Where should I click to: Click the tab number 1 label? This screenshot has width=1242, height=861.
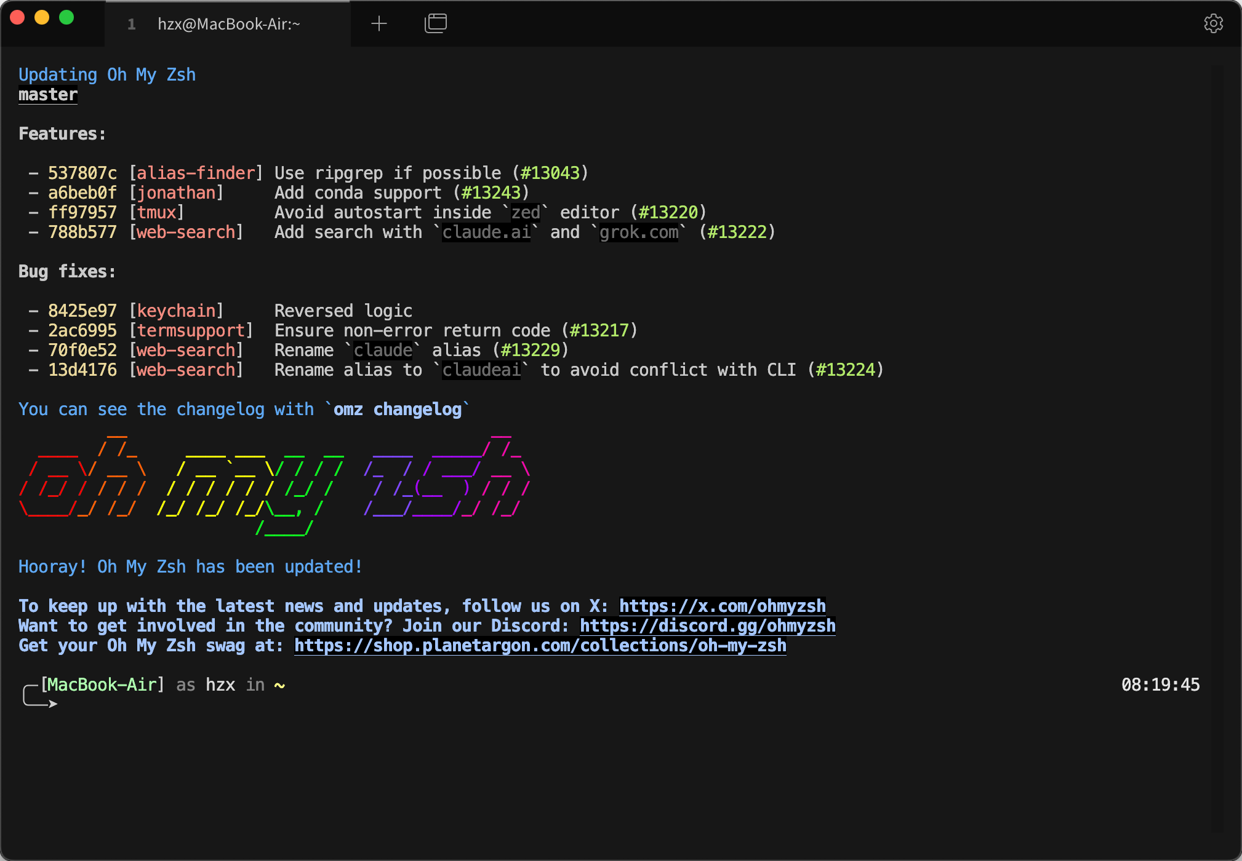(131, 25)
